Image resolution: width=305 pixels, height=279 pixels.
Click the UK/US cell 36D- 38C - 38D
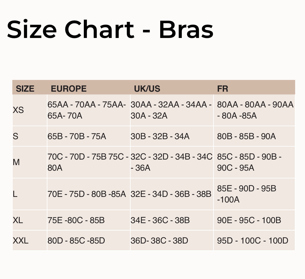(159, 240)
